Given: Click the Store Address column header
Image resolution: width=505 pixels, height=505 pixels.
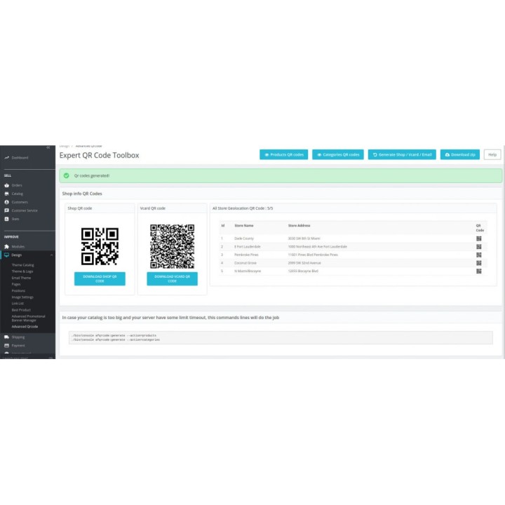Looking at the screenshot, I should [299, 226].
